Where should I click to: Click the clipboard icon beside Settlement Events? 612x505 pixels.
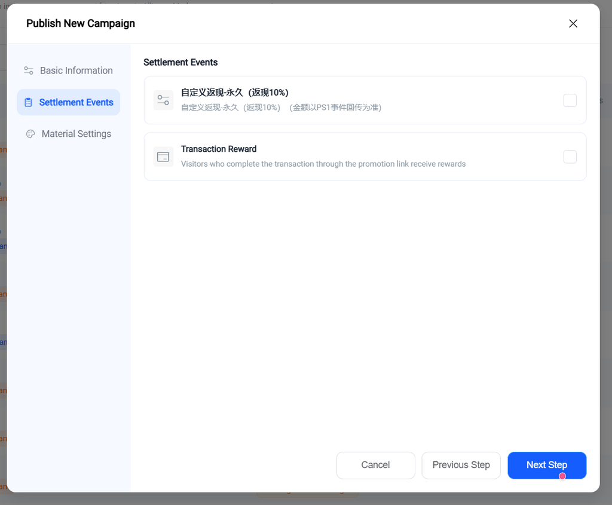(28, 102)
